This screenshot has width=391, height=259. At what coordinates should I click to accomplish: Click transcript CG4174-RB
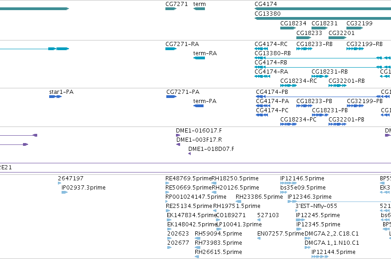(x=323, y=67)
